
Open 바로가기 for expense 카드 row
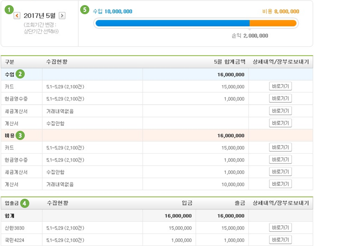pos(280,147)
